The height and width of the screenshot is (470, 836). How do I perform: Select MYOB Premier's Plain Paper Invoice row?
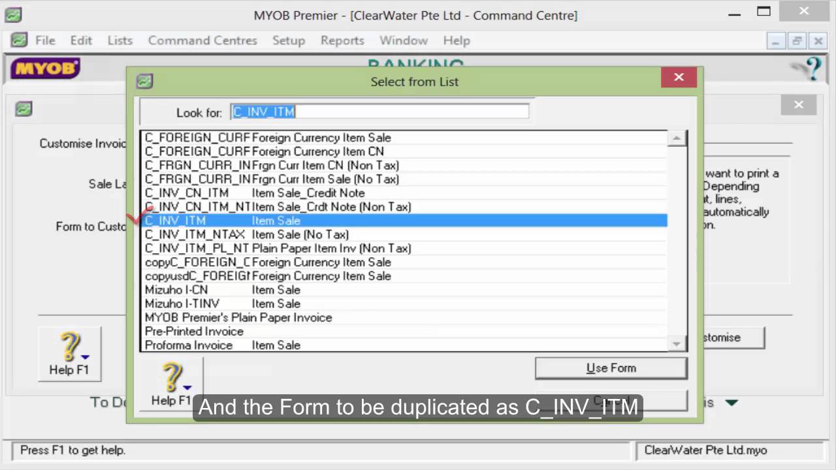pos(404,317)
